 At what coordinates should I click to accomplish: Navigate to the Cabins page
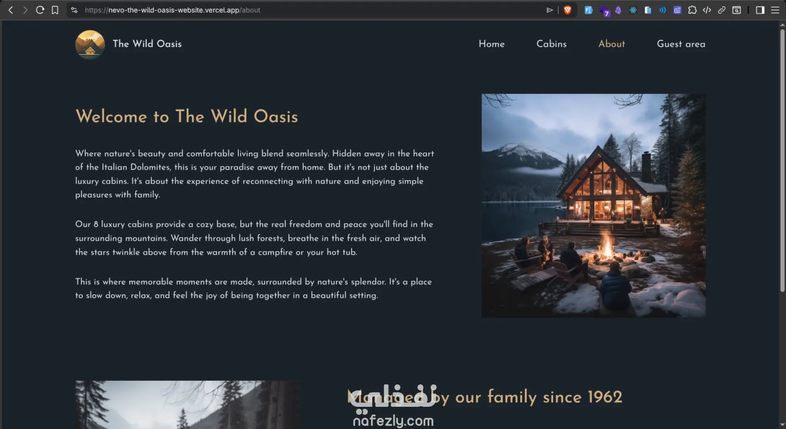click(551, 44)
